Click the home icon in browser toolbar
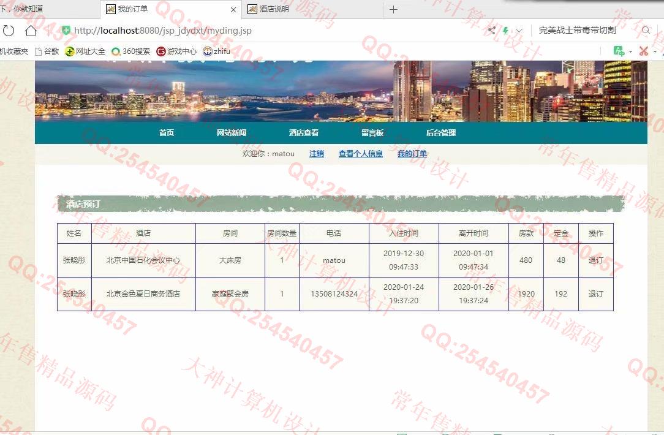 tap(31, 31)
